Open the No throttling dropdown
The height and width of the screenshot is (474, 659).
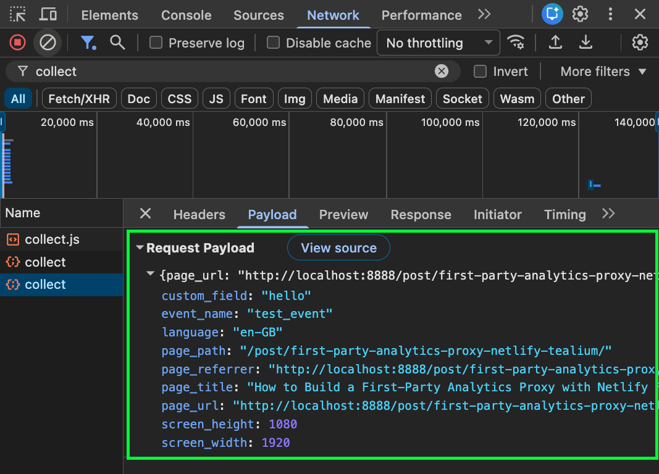[x=439, y=43]
